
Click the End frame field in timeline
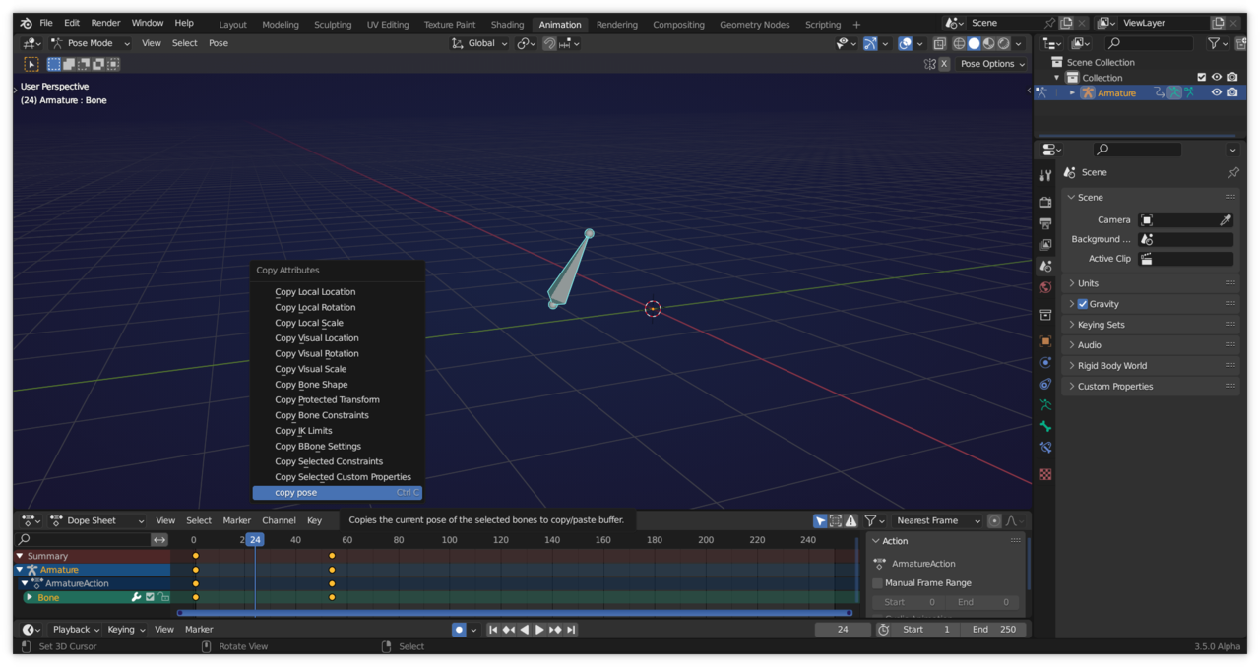pos(995,630)
